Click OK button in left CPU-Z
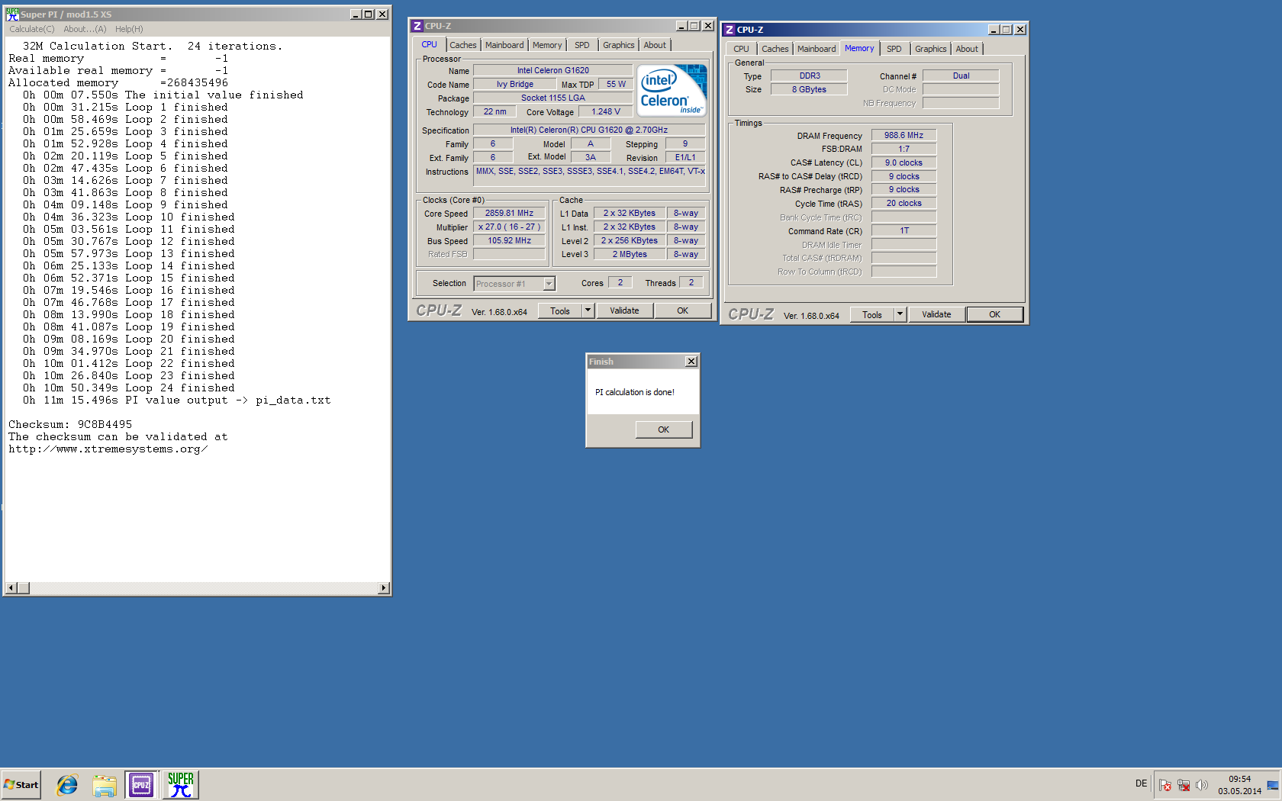This screenshot has height=801, width=1282. (x=682, y=310)
